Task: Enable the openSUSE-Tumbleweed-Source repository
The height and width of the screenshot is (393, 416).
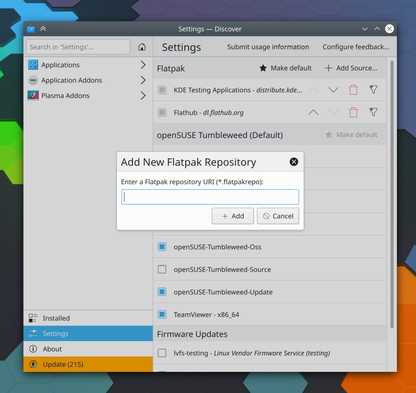Action: (x=162, y=270)
